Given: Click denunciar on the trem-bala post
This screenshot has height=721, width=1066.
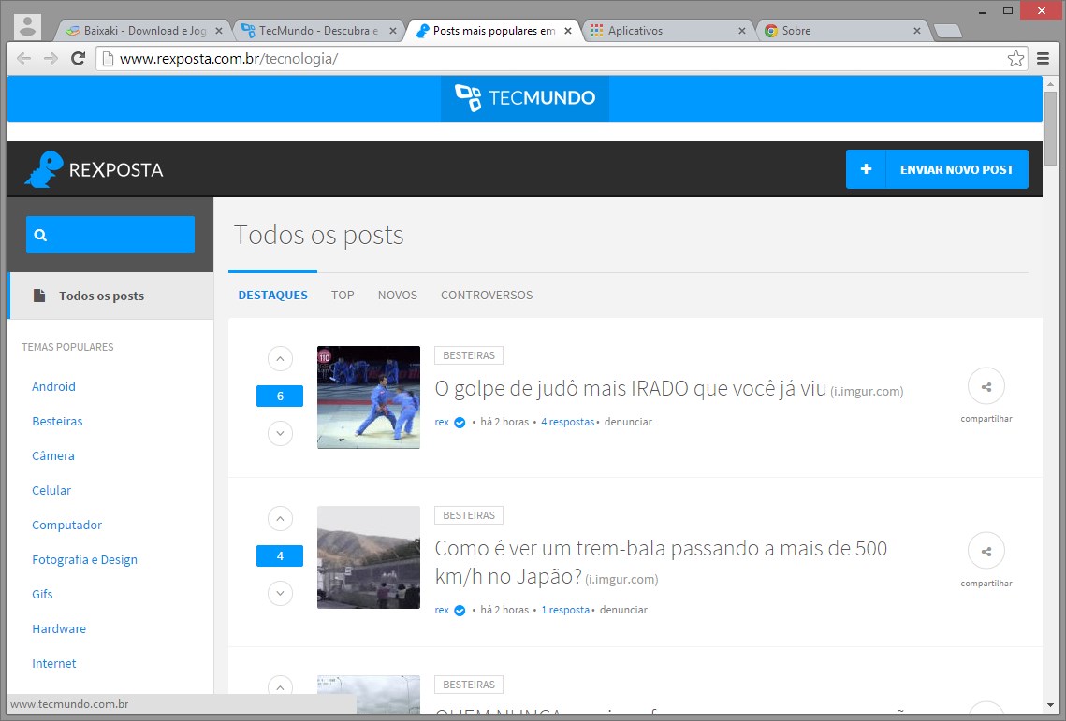Looking at the screenshot, I should 623,611.
